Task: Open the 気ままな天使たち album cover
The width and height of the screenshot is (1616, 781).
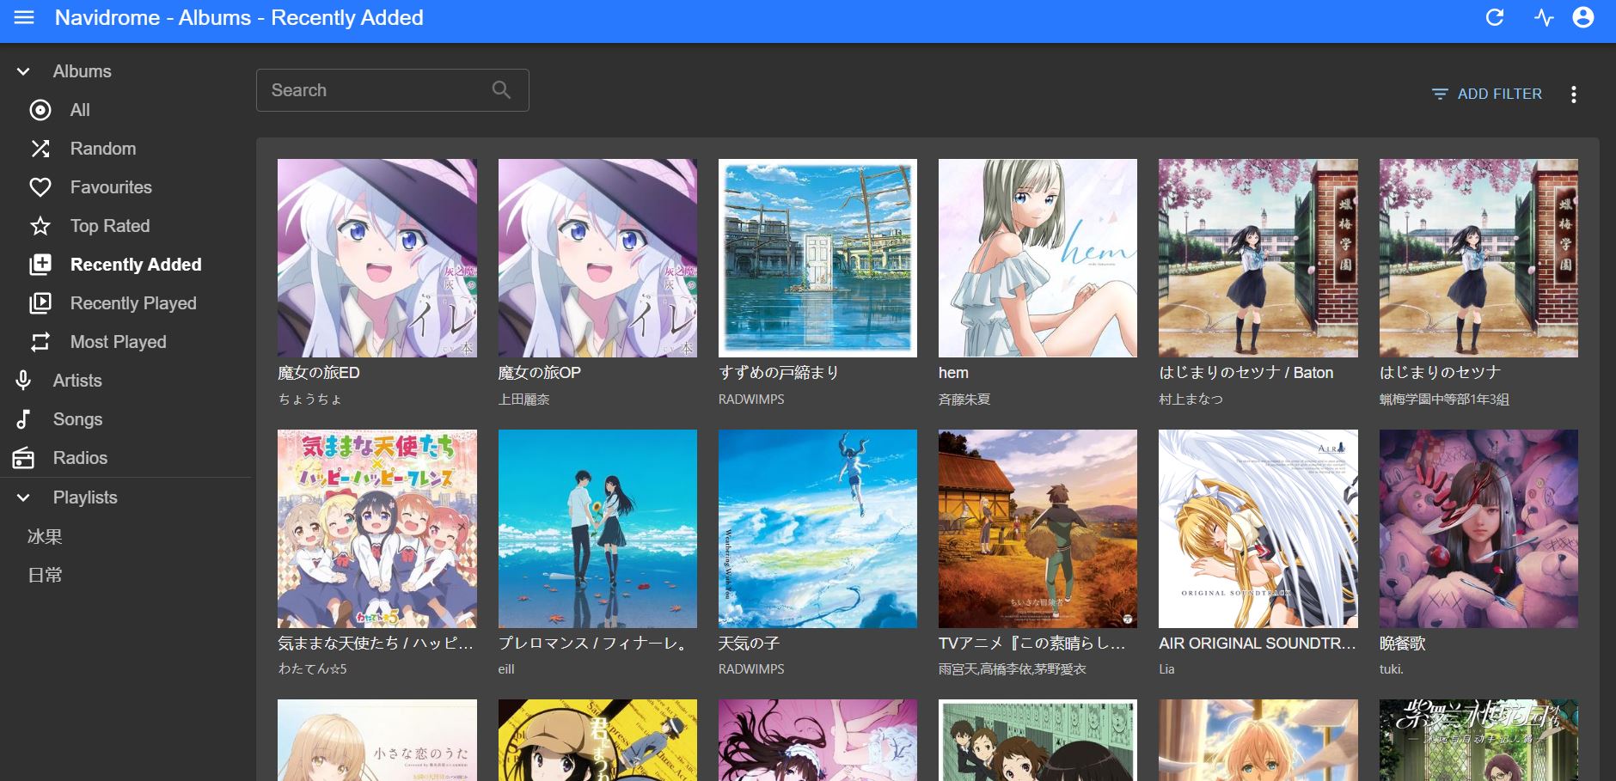Action: coord(377,528)
